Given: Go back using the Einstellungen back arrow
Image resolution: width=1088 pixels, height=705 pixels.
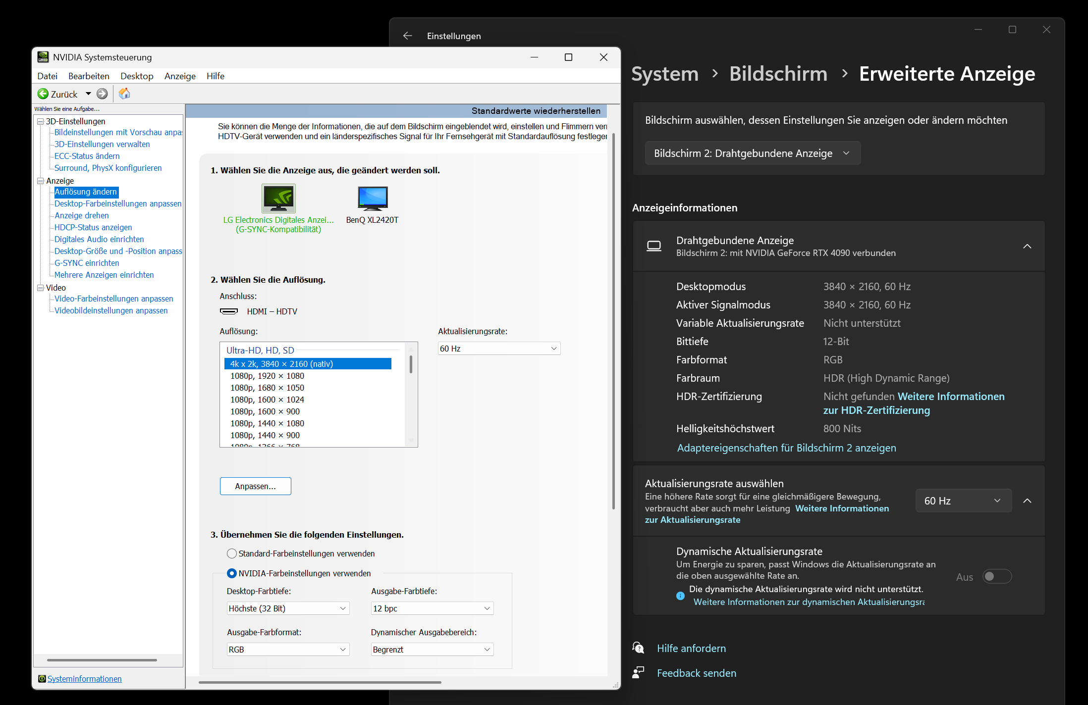Looking at the screenshot, I should [408, 36].
